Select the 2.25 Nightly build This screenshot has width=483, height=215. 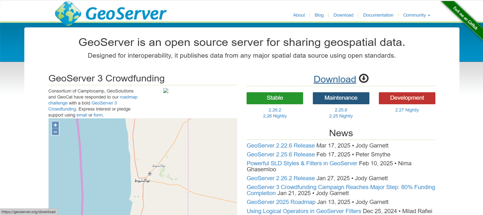coord(341,116)
